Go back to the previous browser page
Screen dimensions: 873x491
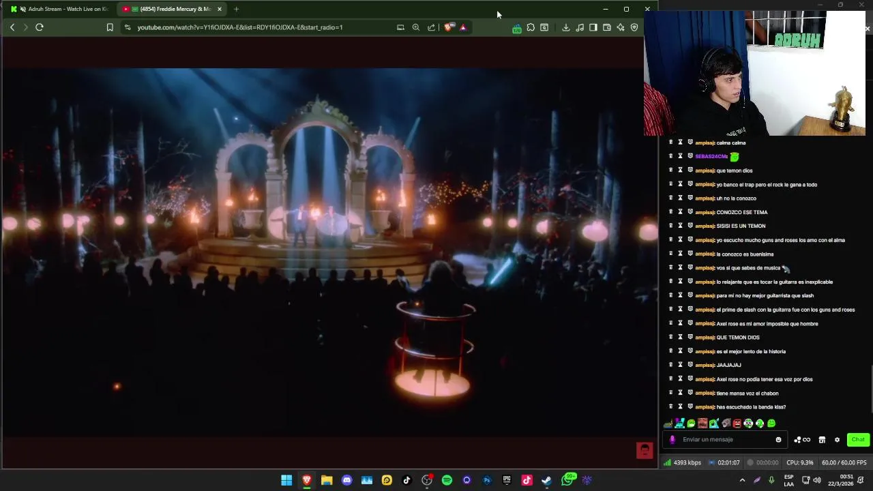click(12, 27)
